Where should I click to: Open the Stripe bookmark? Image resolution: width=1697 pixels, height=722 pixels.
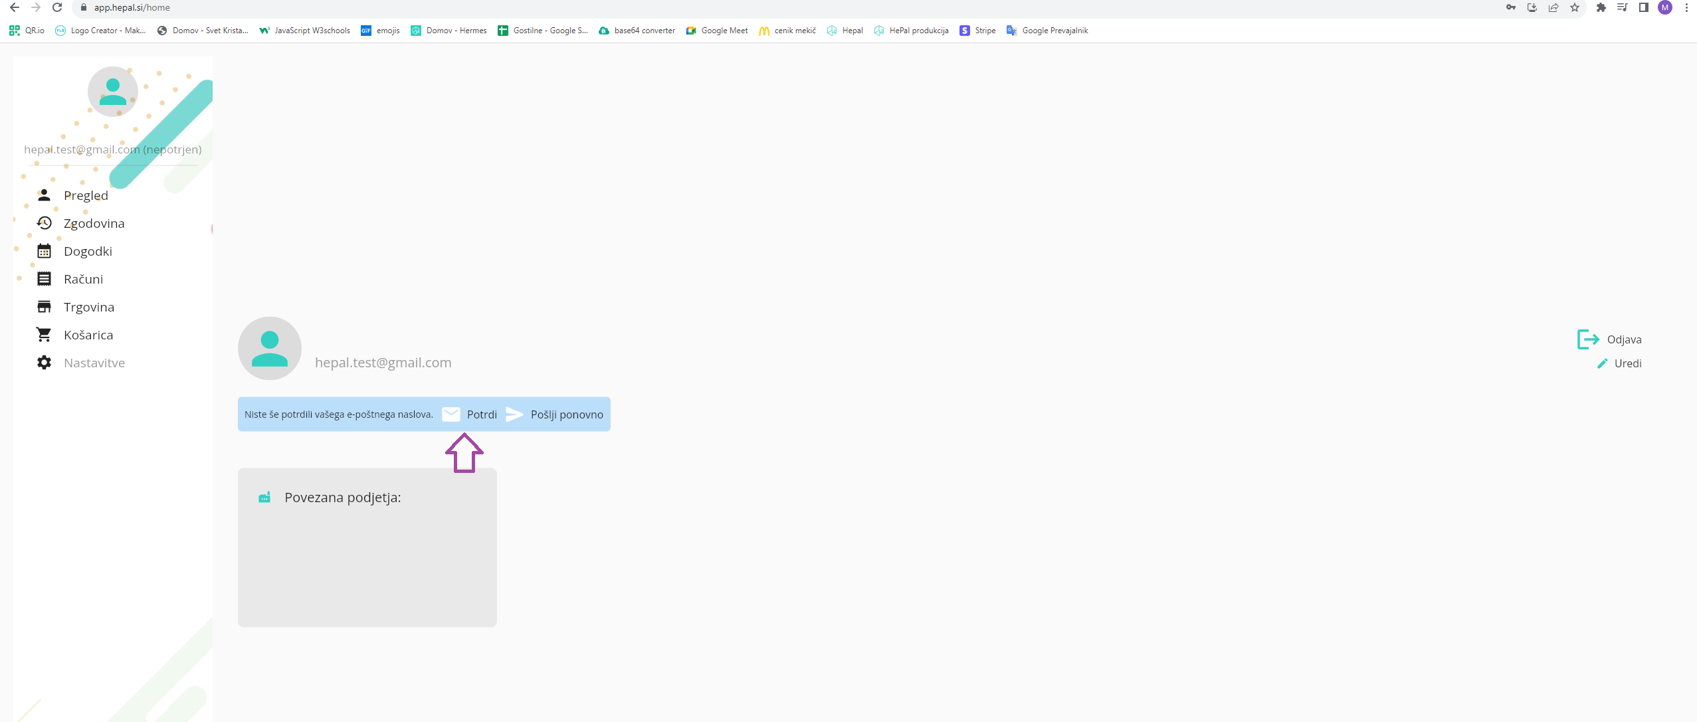coord(977,31)
